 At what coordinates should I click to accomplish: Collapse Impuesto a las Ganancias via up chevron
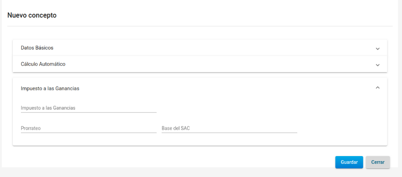[377, 88]
